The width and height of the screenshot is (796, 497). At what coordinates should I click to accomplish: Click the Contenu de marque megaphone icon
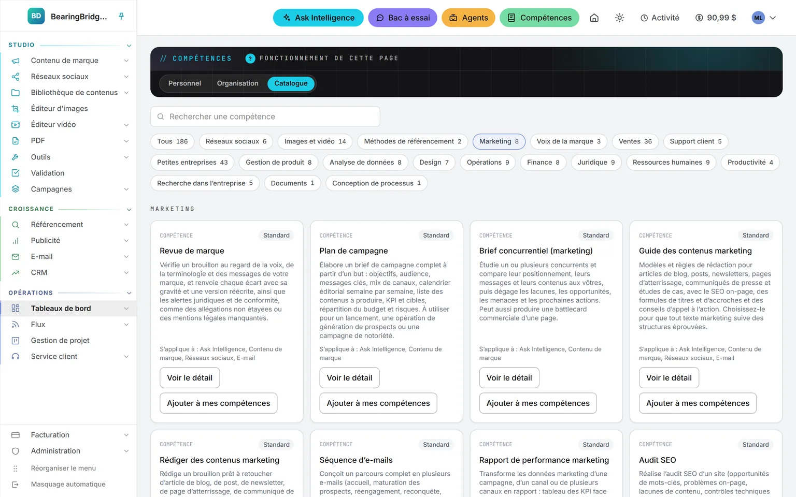click(16, 61)
